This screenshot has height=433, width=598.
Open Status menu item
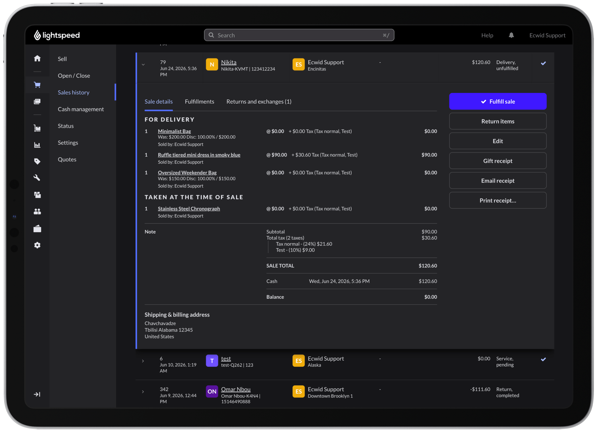(66, 126)
